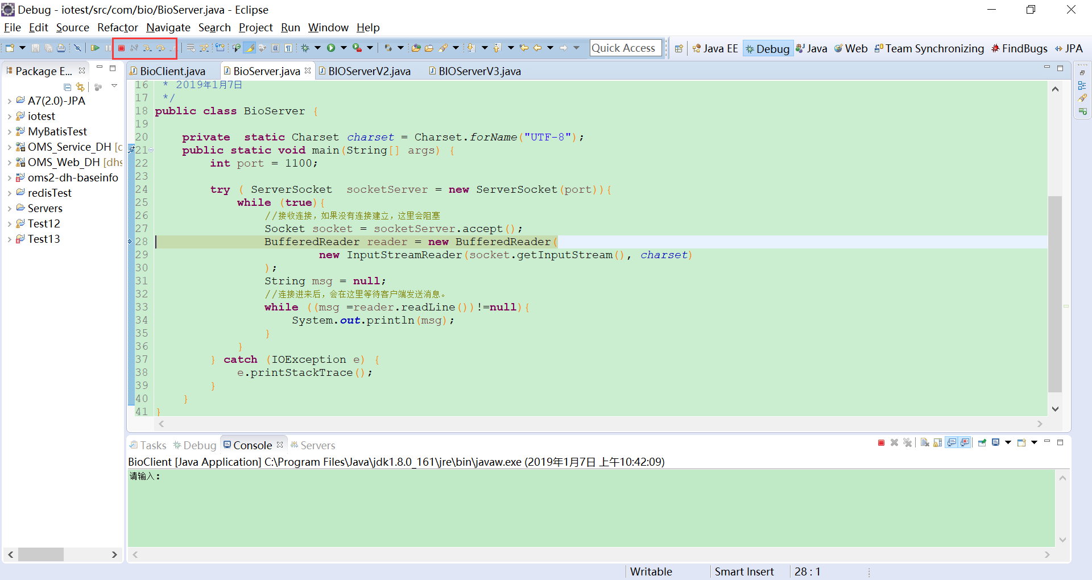1092x580 pixels.
Task: Open the Navigate menu
Action: click(168, 27)
